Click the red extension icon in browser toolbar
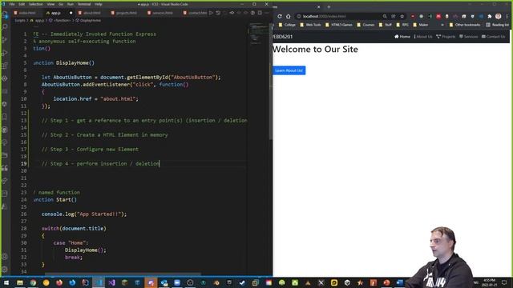The image size is (513, 288). [x=438, y=16]
